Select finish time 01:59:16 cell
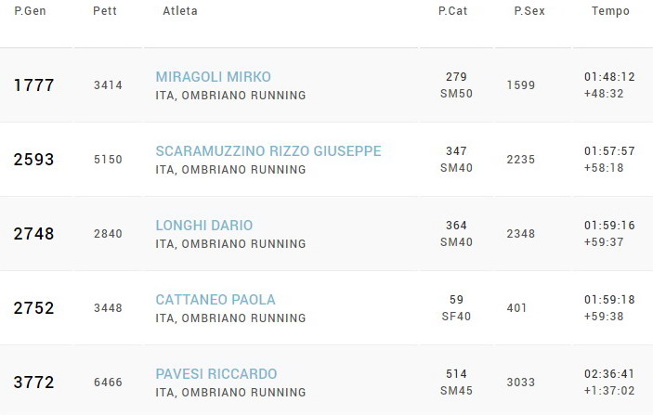 tap(609, 226)
